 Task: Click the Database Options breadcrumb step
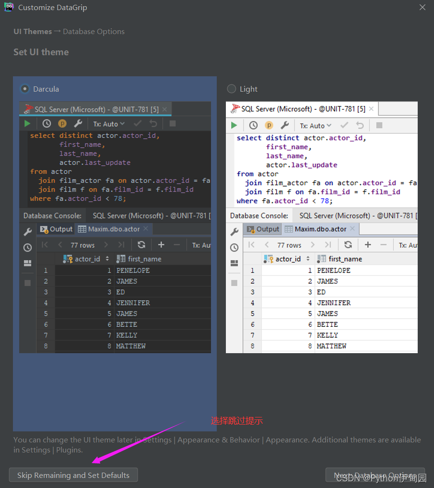(x=94, y=32)
